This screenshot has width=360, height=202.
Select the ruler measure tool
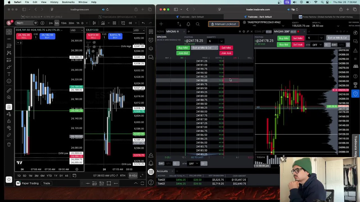(9, 90)
